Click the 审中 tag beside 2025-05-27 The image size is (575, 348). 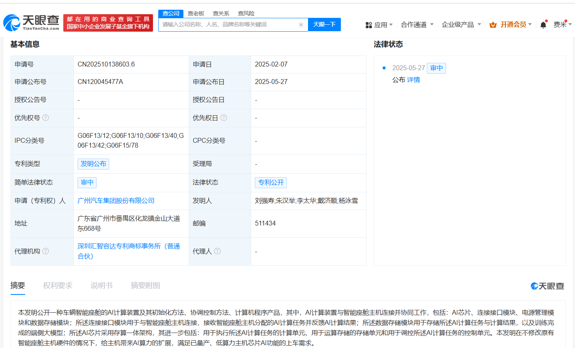436,68
